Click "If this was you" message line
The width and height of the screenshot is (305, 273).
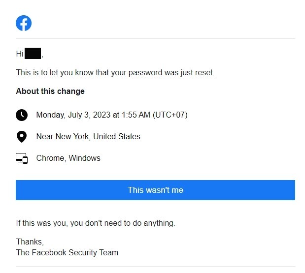point(96,223)
